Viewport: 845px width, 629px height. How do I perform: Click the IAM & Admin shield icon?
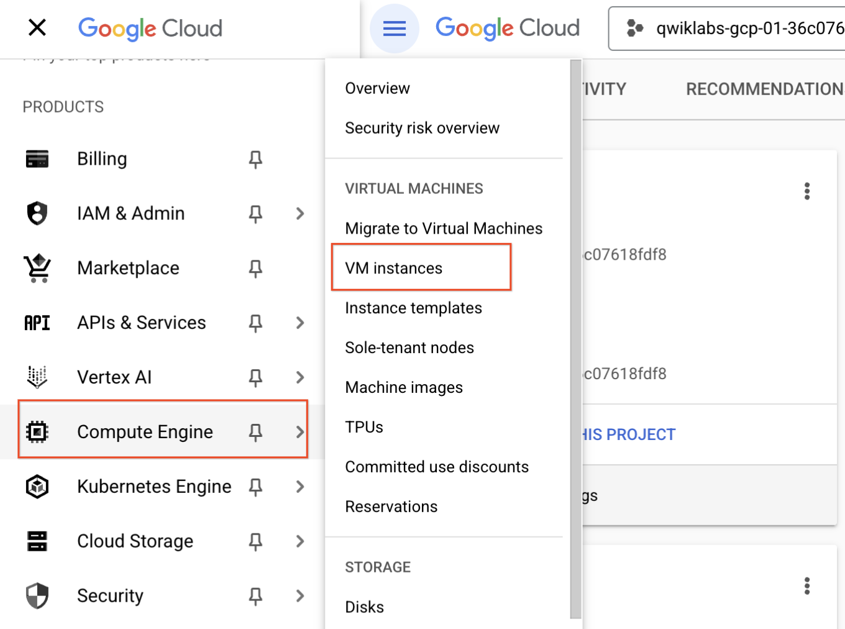pyautogui.click(x=37, y=213)
